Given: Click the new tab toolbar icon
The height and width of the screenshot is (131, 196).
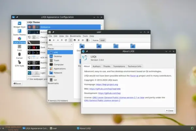Looking at the screenshot, I should [50, 40].
